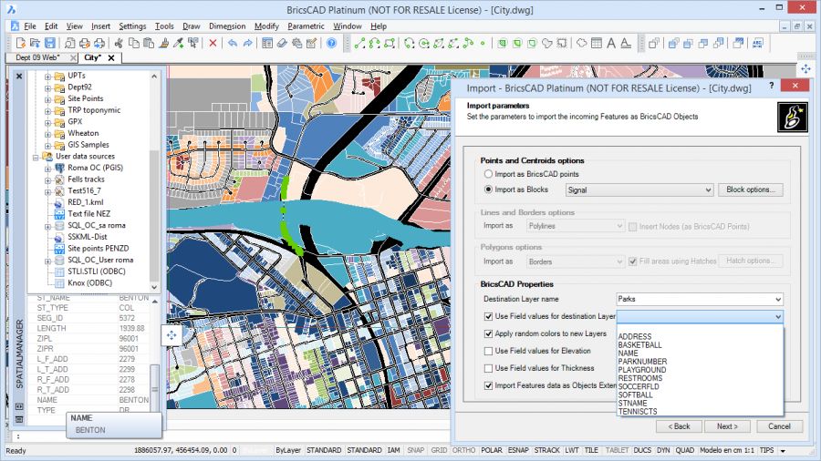The width and height of the screenshot is (821, 461).
Task: Click the Undo arrow icon
Action: click(233, 43)
